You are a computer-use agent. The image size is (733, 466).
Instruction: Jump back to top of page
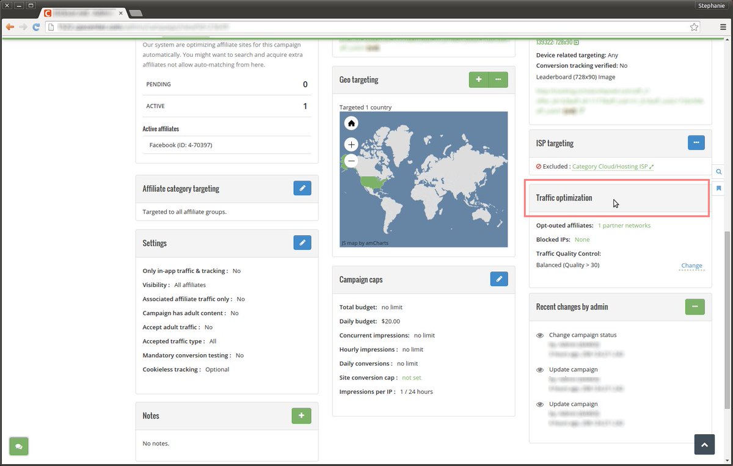(704, 445)
